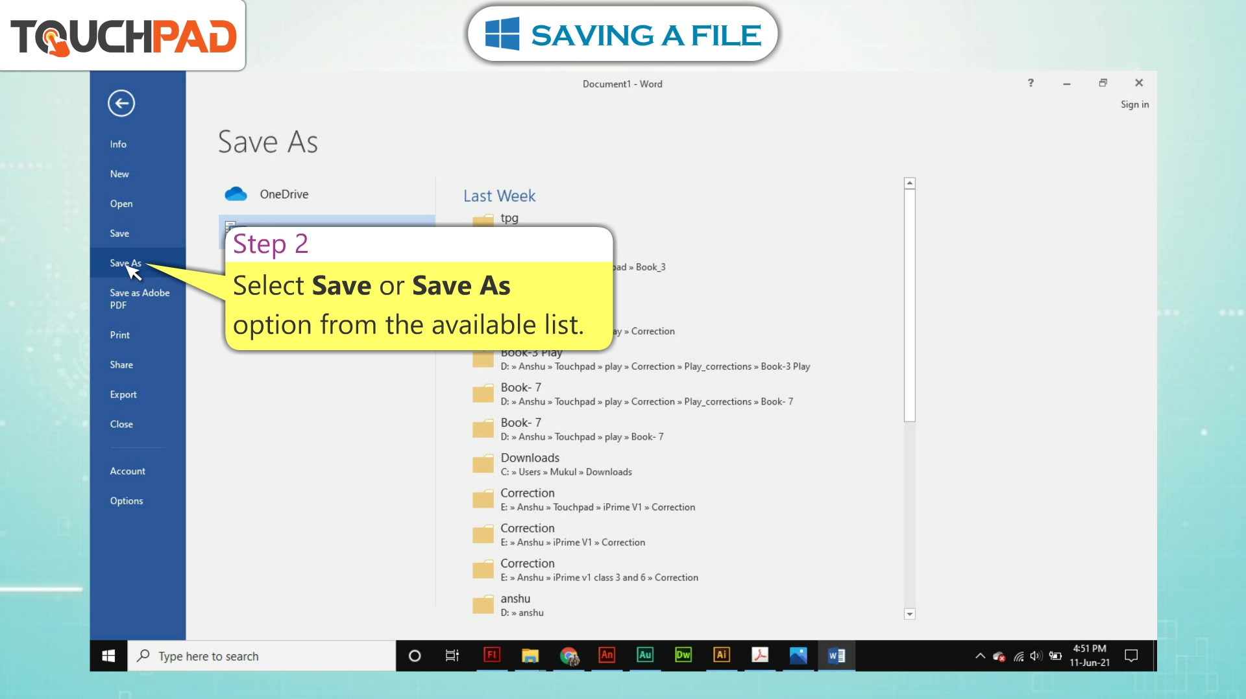Screen dimensions: 1246x699
Task: Launch Adobe Animate from taskbar
Action: (607, 656)
